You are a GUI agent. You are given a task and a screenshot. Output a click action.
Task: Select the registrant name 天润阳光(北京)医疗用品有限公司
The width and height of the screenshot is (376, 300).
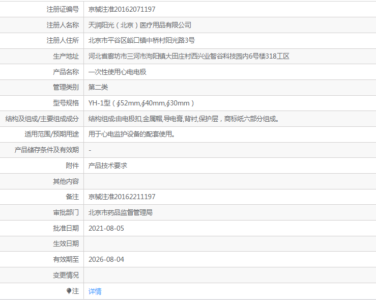point(140,25)
